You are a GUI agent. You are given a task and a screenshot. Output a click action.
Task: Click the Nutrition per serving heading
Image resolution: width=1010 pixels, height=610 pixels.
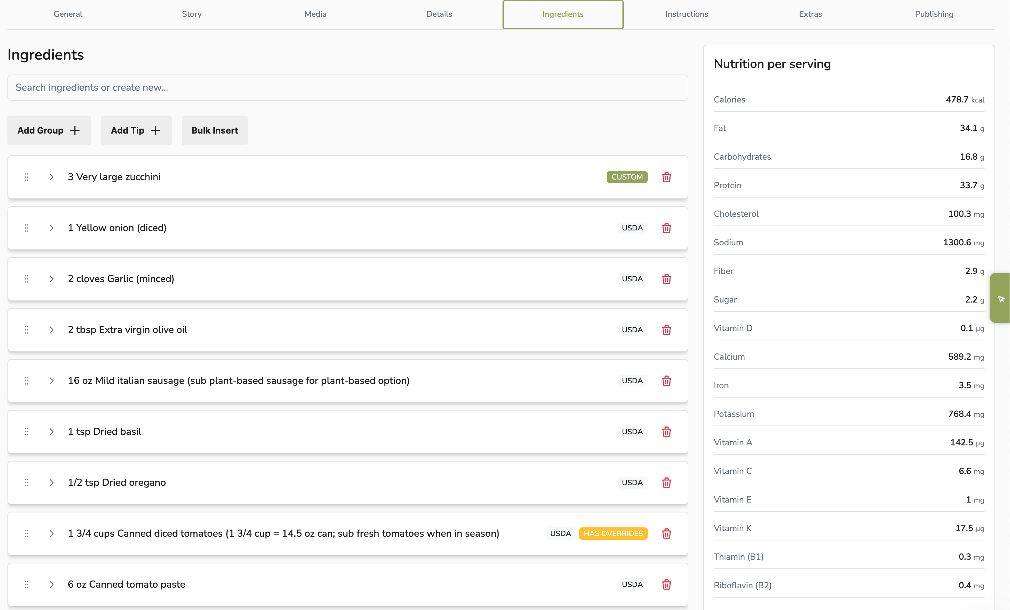click(772, 64)
